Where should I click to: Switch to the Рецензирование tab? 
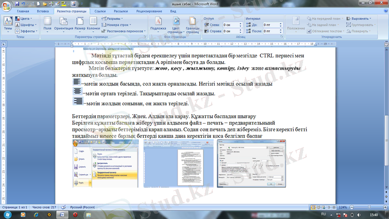tap(149, 10)
